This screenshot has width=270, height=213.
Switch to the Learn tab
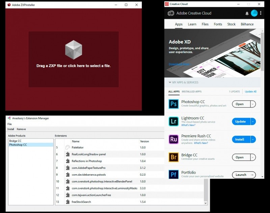coord(192,24)
